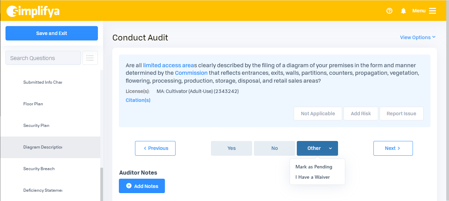Expand the View Options dropdown
Screen dimensions: 449x201
[417, 37]
